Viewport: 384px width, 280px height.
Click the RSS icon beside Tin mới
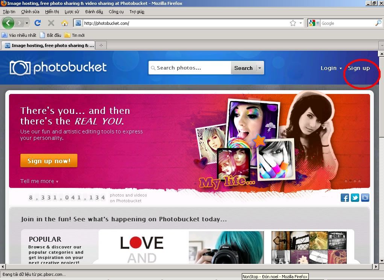[x=67, y=35]
